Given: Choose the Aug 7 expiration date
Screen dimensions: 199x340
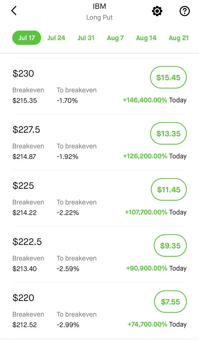Looking at the screenshot, I should [x=115, y=38].
